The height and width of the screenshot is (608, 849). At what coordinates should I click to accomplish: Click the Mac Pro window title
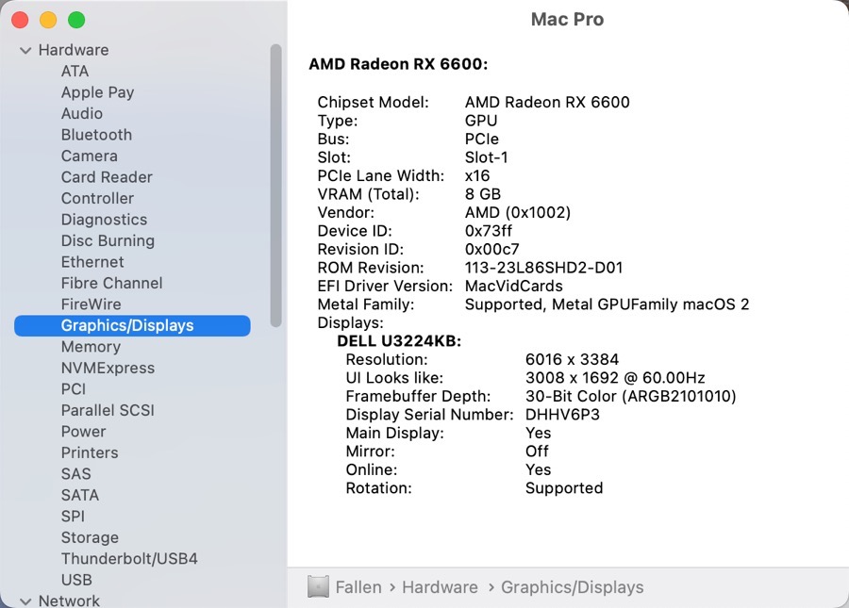(x=567, y=20)
